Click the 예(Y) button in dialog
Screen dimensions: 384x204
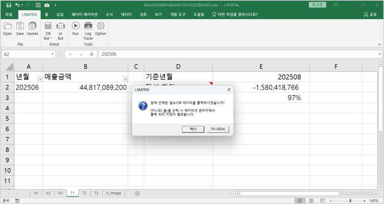coord(193,129)
